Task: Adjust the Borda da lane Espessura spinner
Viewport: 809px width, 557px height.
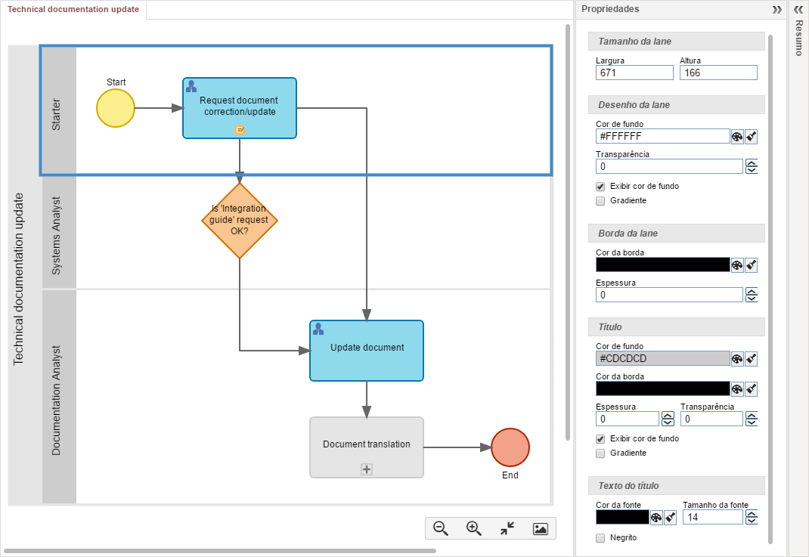Action: (x=752, y=295)
